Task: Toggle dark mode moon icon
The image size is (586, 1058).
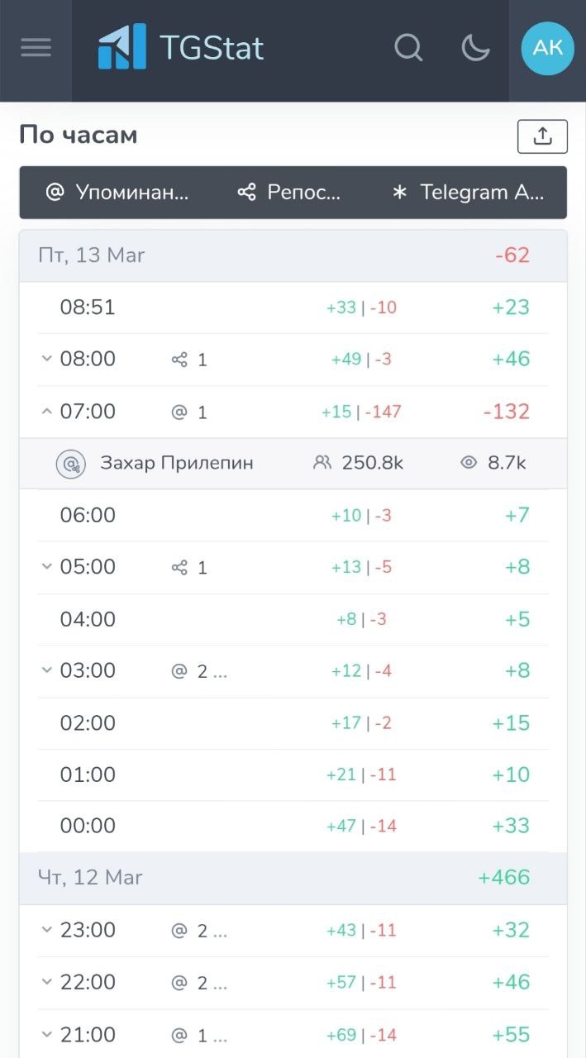Action: pos(475,48)
